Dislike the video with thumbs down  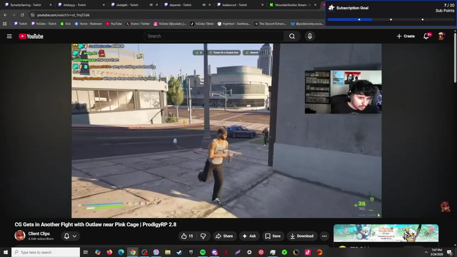(x=203, y=236)
